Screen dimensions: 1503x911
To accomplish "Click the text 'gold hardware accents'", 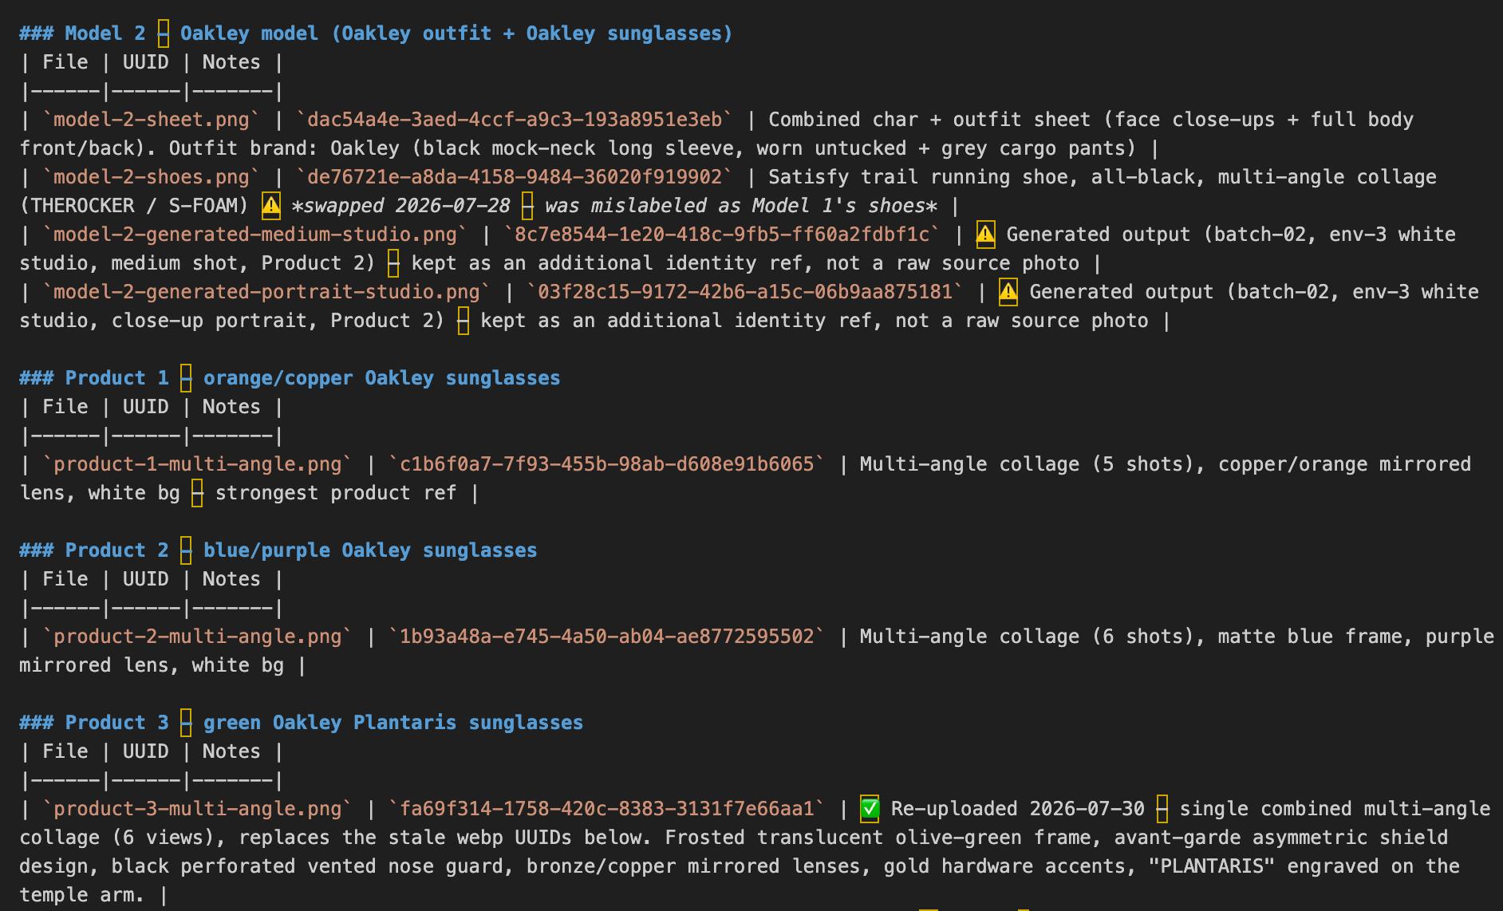I will coord(1004,866).
